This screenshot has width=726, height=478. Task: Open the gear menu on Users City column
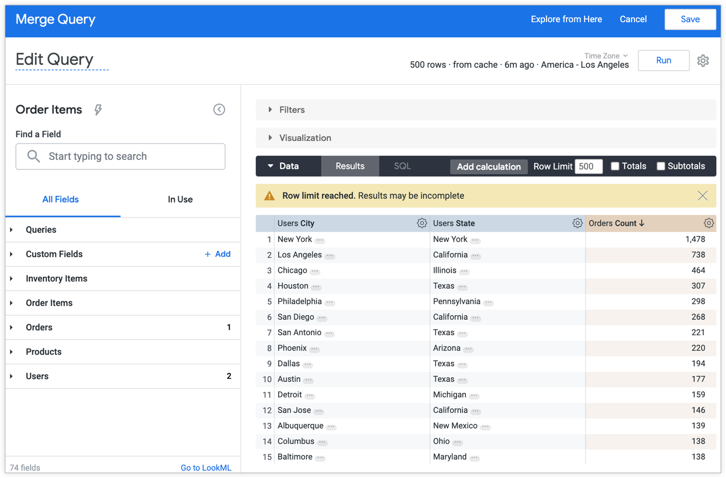coord(422,223)
